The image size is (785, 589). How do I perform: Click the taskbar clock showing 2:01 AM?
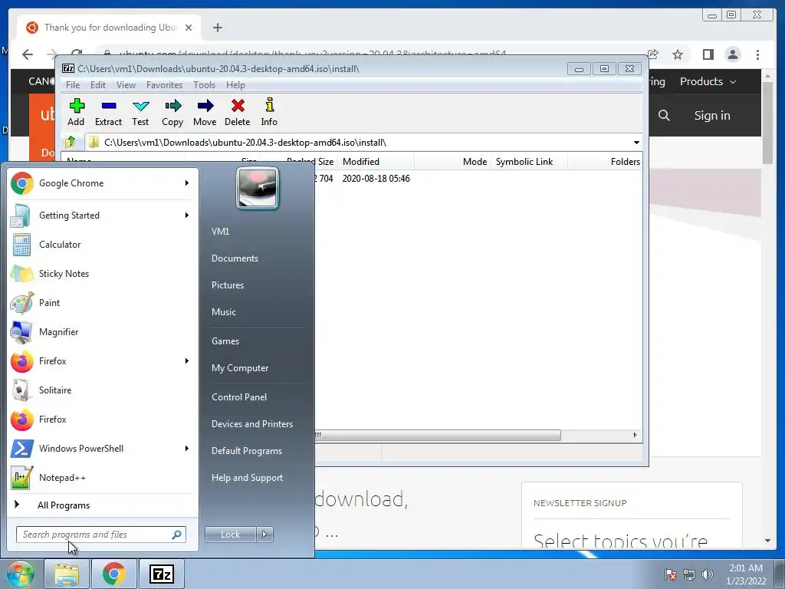click(x=746, y=574)
